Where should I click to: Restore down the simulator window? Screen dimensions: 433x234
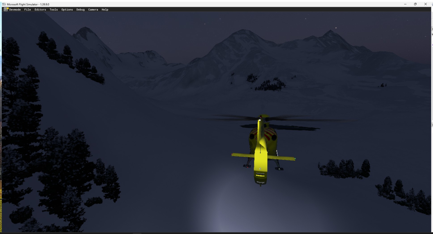point(415,4)
